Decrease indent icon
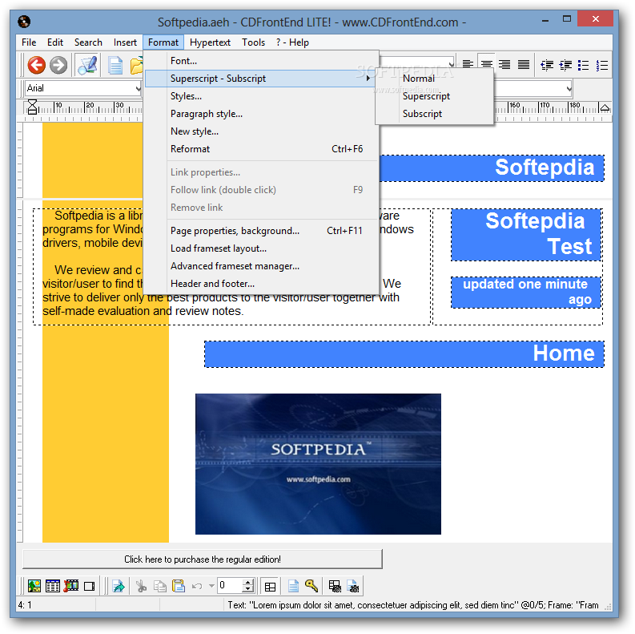The image size is (635, 634). click(547, 65)
